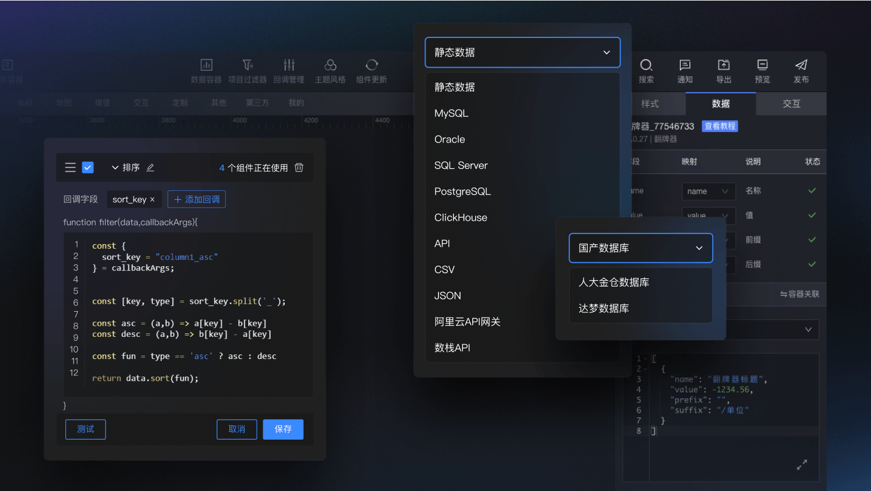Select the 定制 component category tab

(x=180, y=103)
